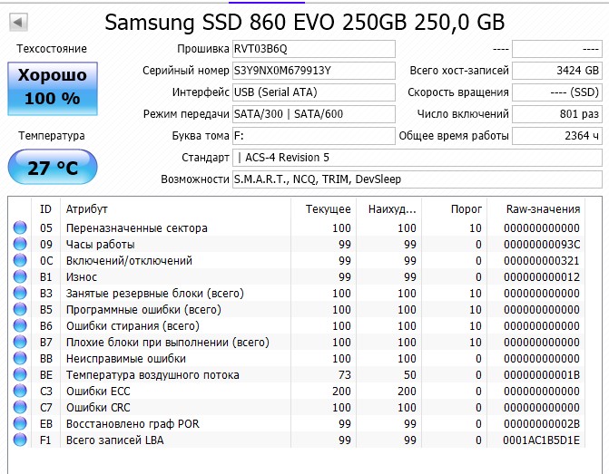Click the transfer mode field SATA/300 | SATA/600
The width and height of the screenshot is (609, 474).
coord(314,114)
